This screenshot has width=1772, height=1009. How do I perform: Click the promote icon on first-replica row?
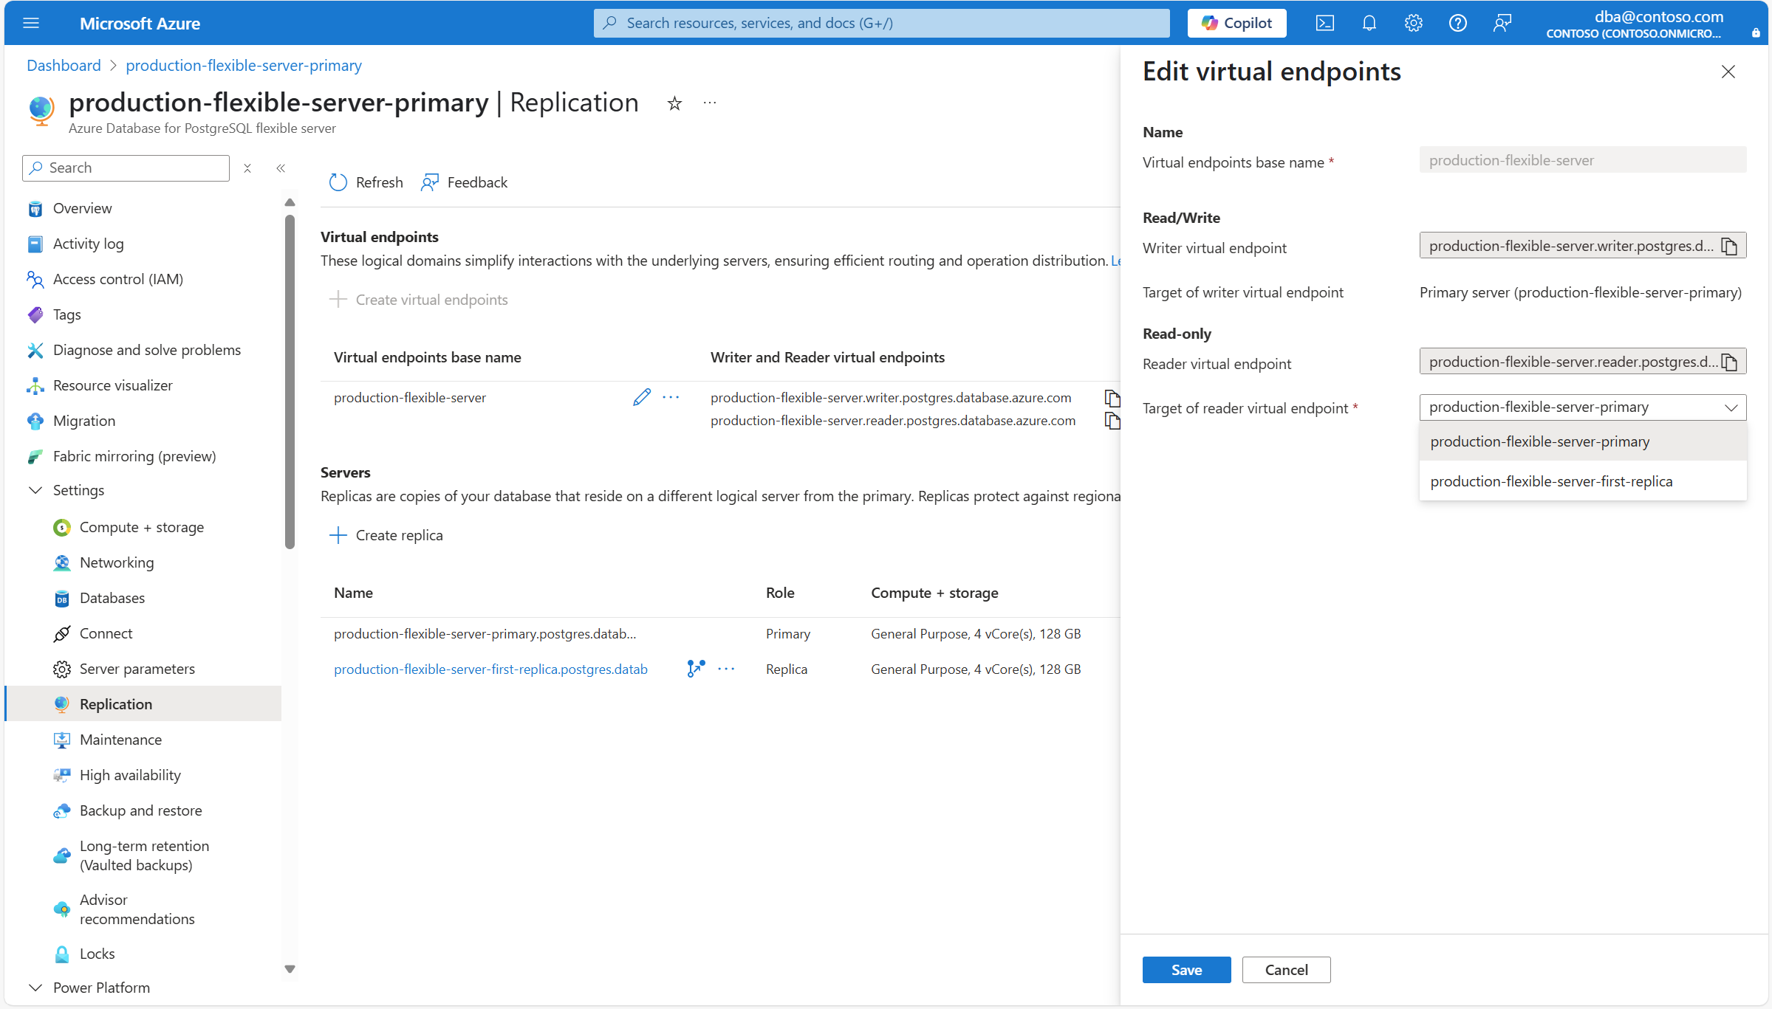coord(695,669)
